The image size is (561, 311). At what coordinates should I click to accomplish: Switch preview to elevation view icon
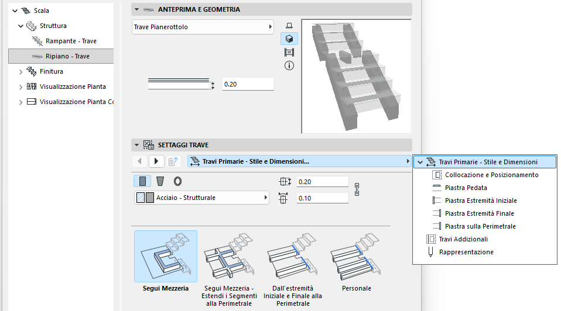[289, 53]
